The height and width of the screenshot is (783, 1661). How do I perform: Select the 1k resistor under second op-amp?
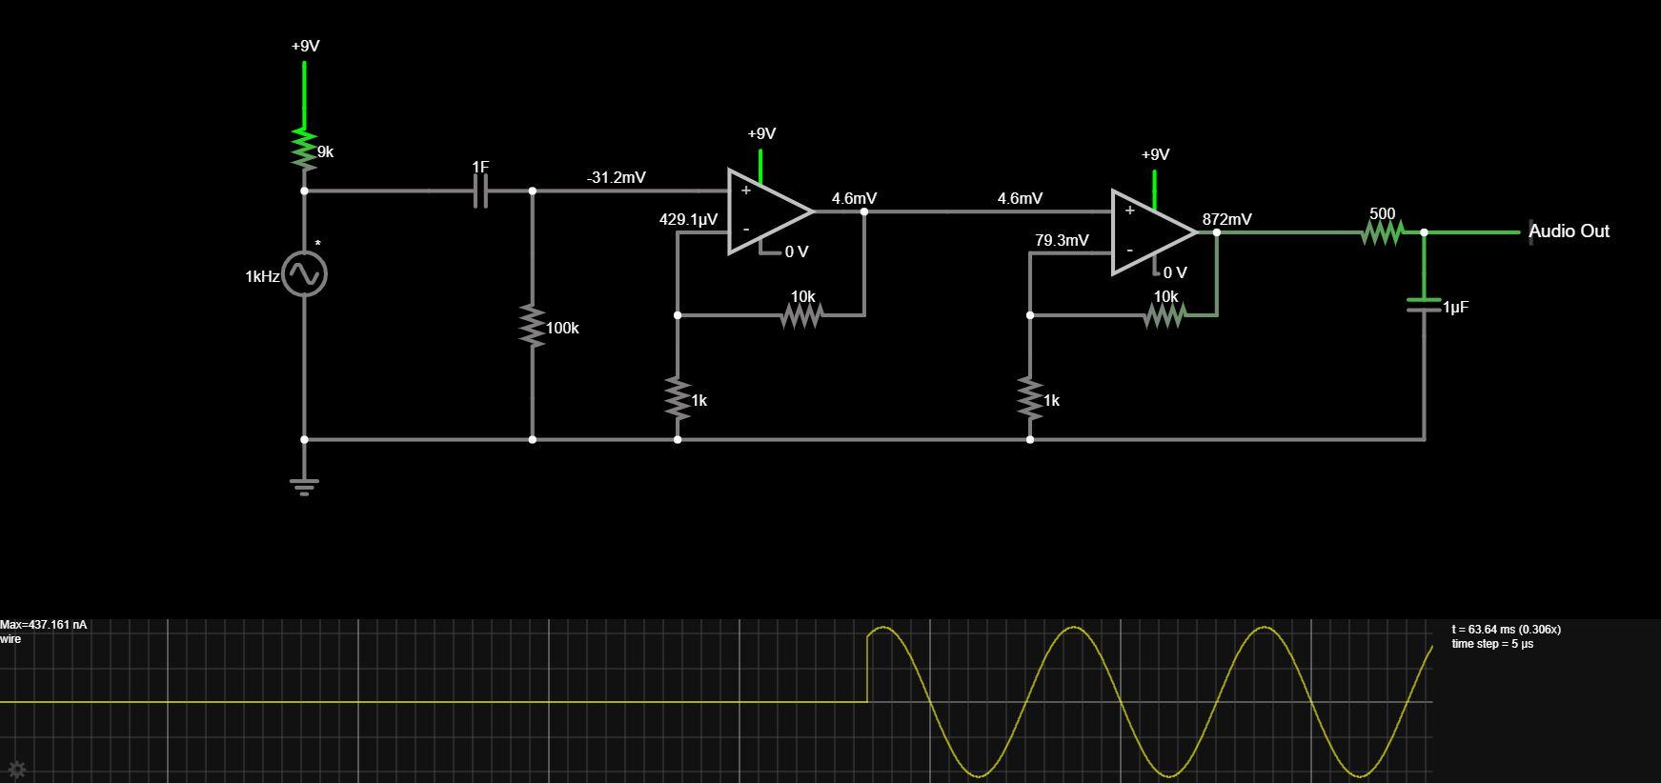tap(1030, 399)
